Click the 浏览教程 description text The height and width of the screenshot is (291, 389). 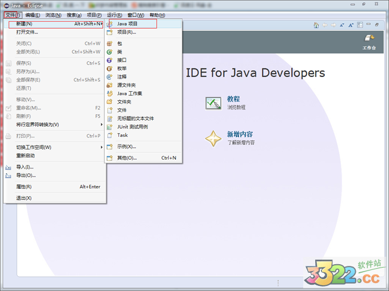pyautogui.click(x=236, y=107)
